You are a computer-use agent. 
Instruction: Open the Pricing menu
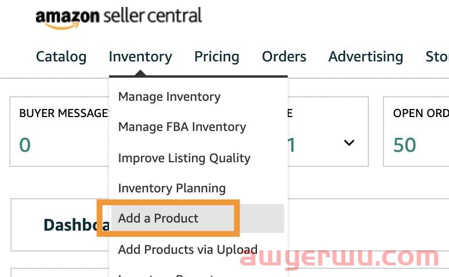coord(217,57)
